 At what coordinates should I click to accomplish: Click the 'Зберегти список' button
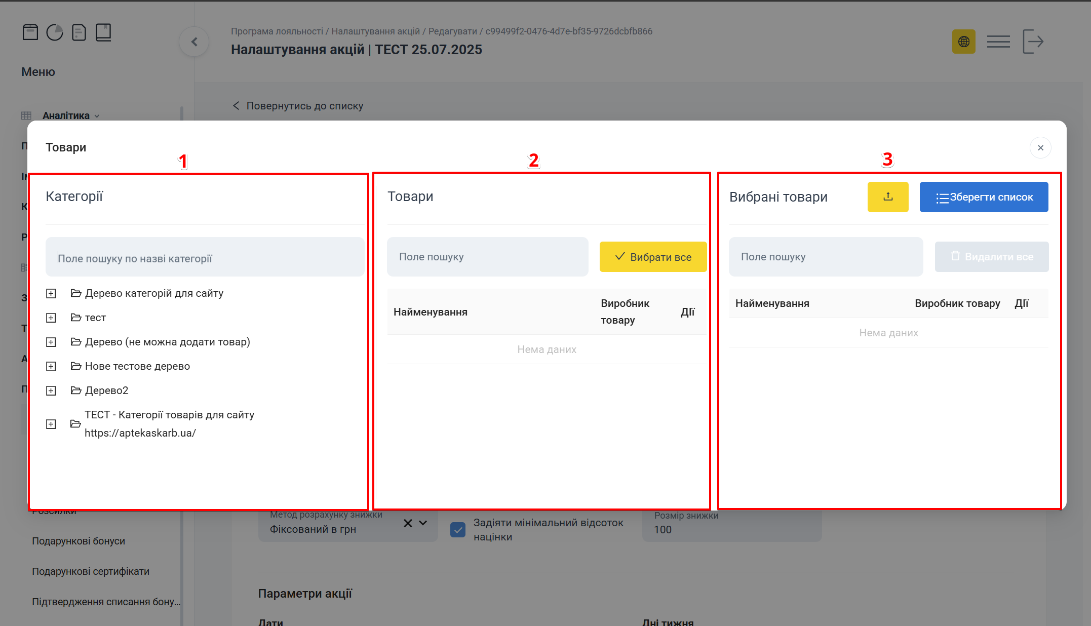click(x=984, y=197)
